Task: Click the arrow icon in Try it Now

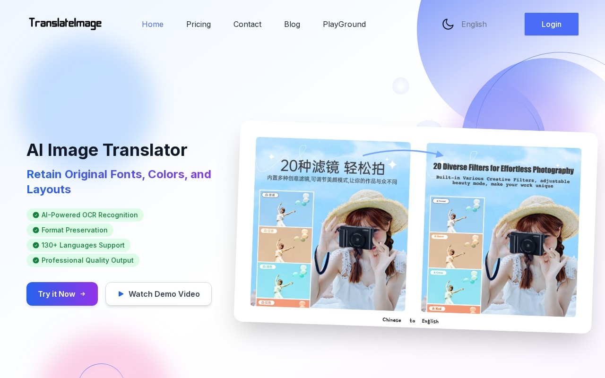Action: (83, 294)
